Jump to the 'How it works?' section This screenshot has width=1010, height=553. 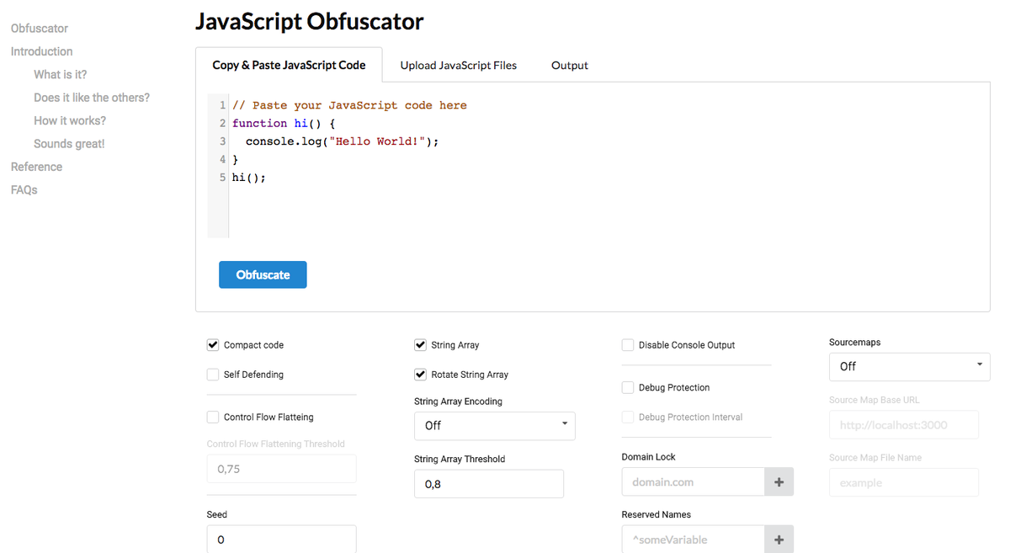click(70, 120)
